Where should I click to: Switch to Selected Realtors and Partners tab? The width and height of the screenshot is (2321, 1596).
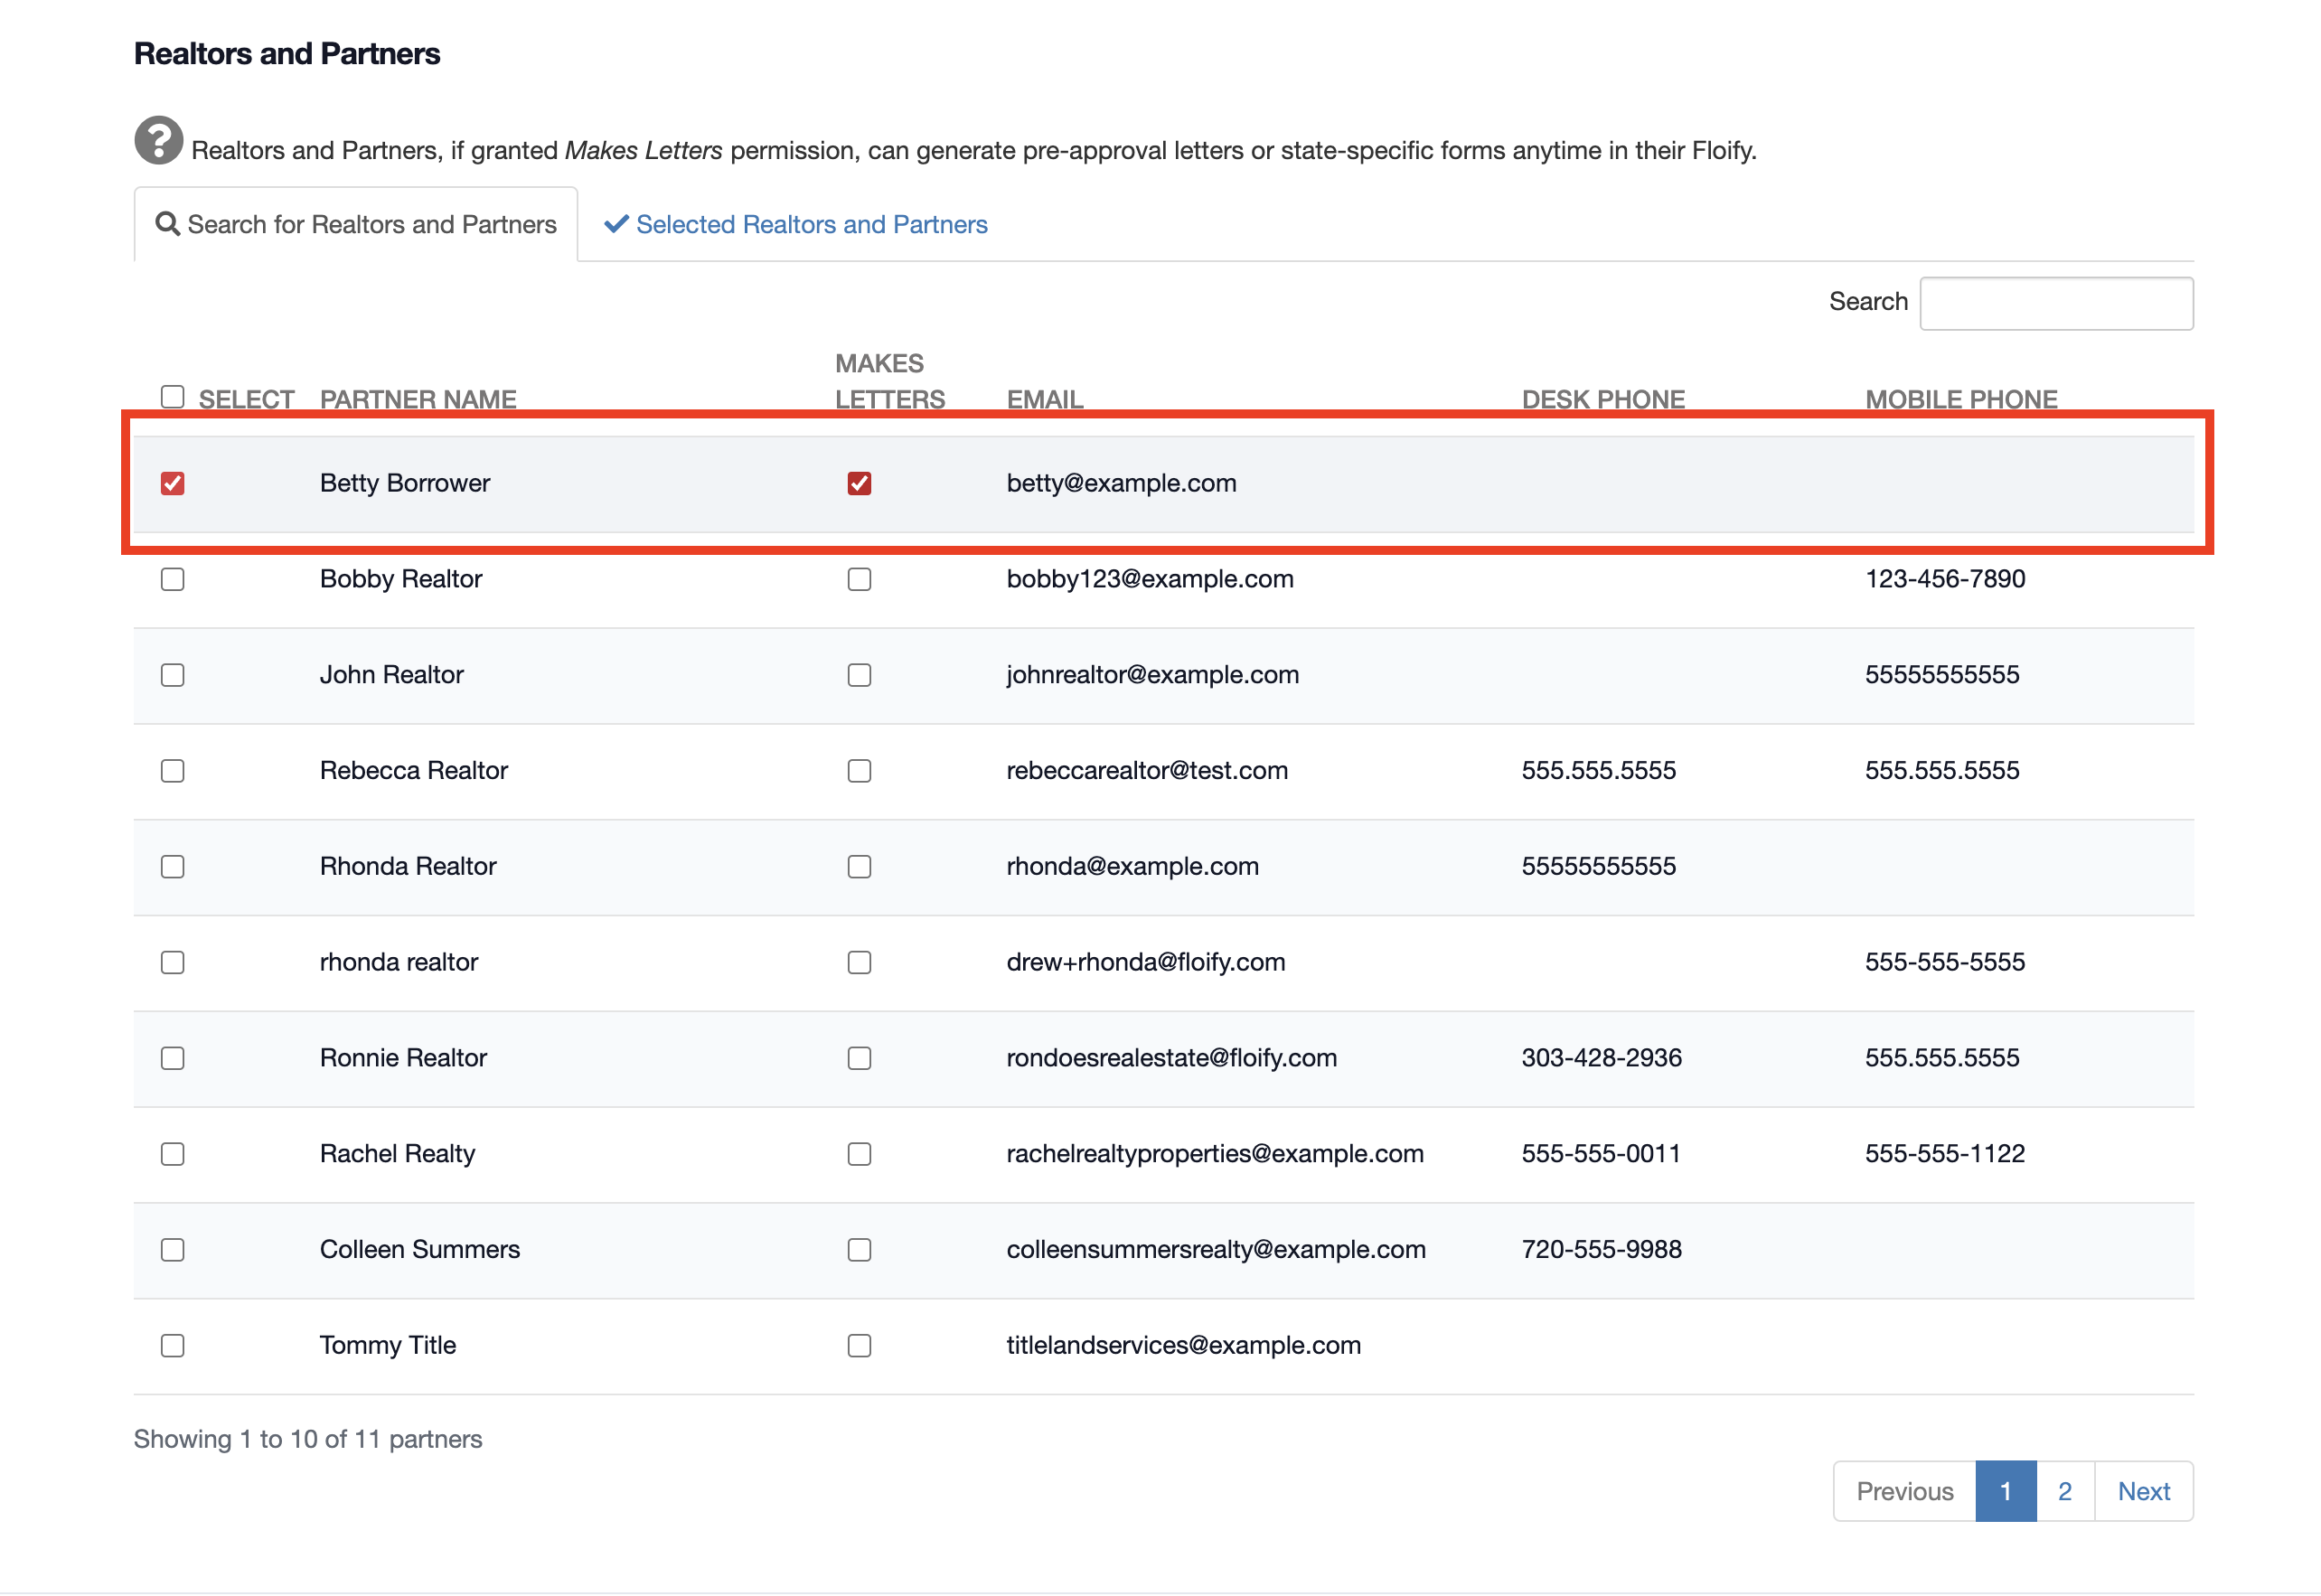coord(811,224)
